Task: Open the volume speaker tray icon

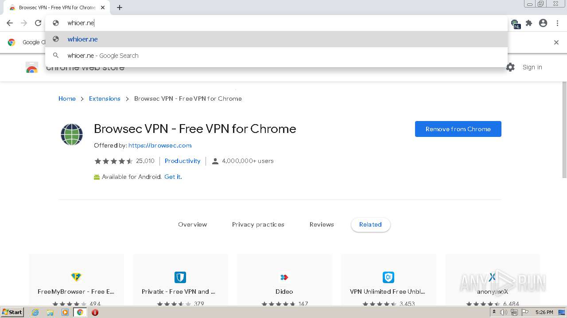Action: [504, 312]
